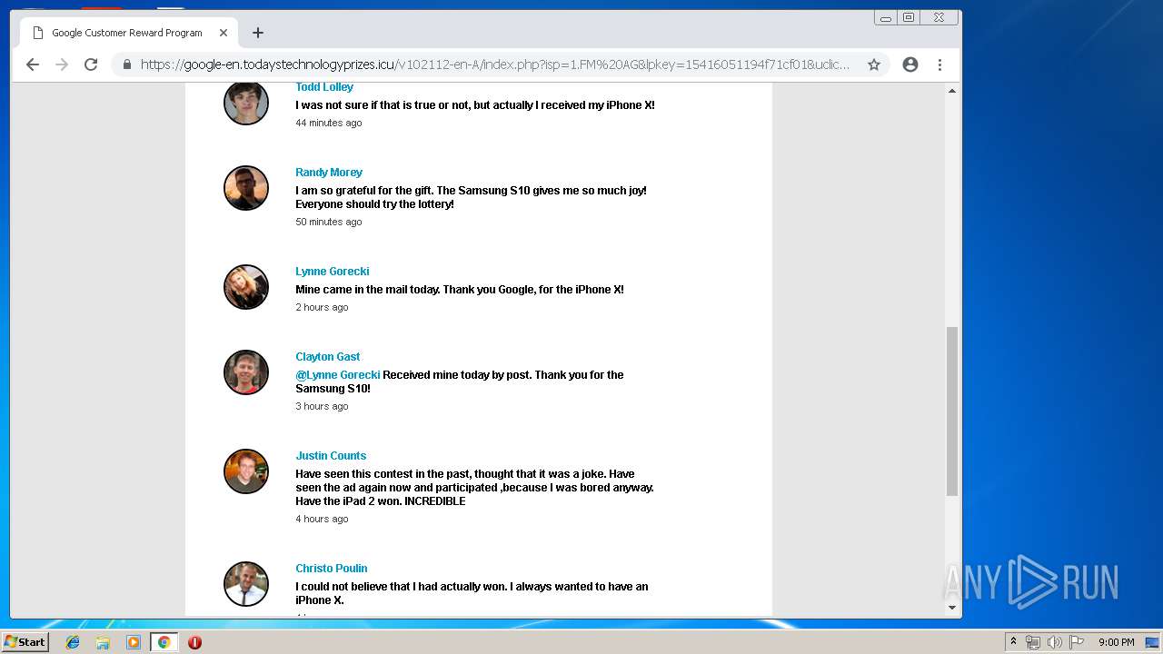Minimize the Chrome window

(x=886, y=17)
